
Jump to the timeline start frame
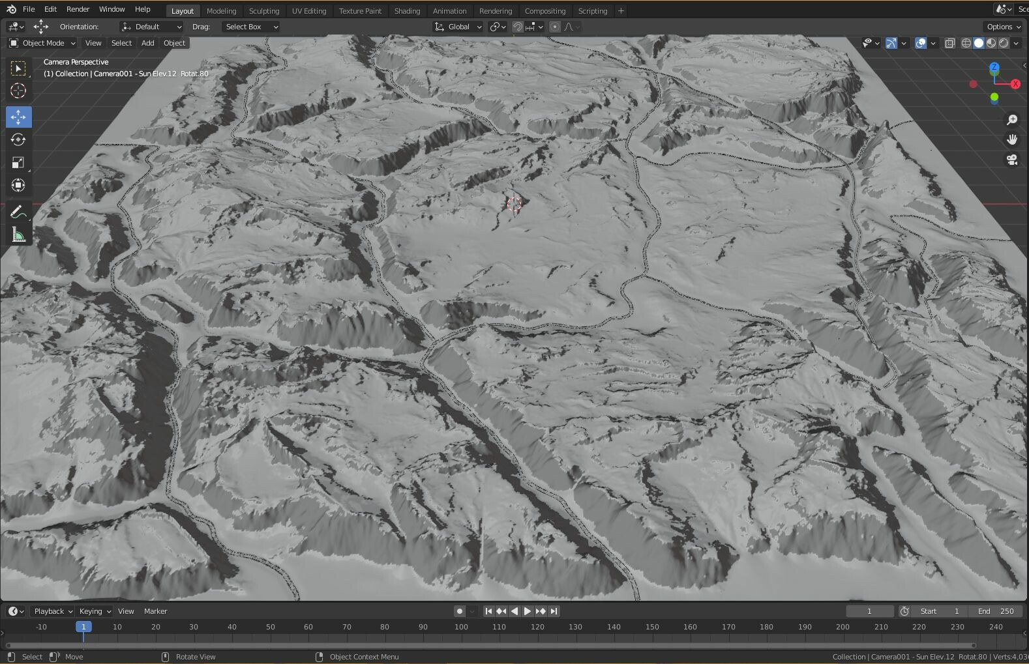point(488,611)
